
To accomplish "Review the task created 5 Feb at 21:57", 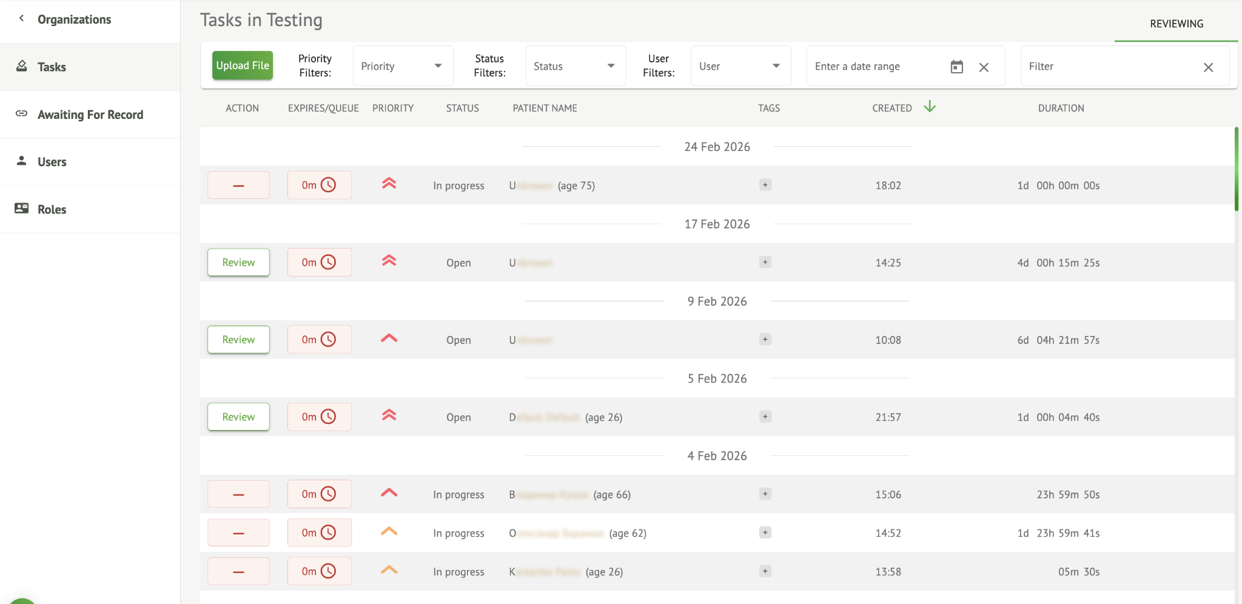I will (x=238, y=417).
